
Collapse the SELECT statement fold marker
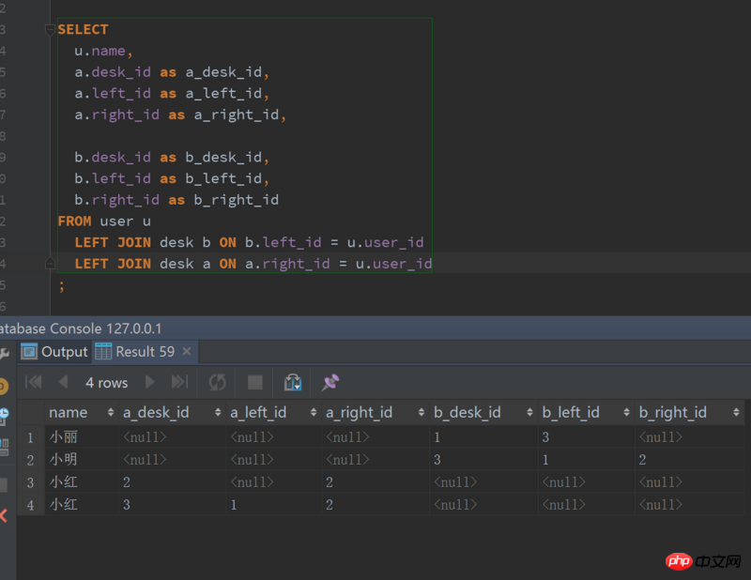coord(50,29)
